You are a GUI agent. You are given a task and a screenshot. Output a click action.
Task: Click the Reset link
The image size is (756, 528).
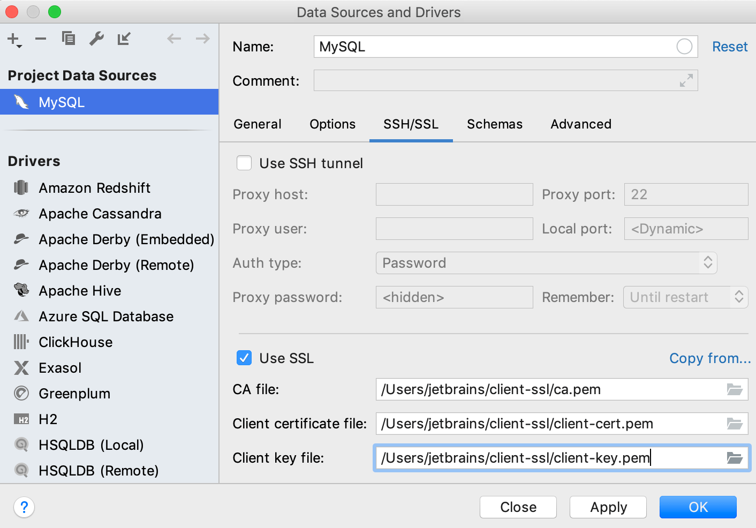[x=730, y=47]
